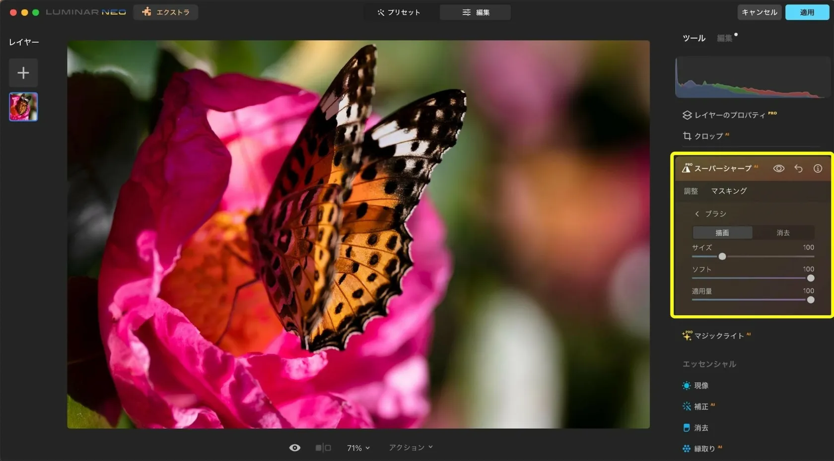Image resolution: width=834 pixels, height=461 pixels.
Task: Open the 71% zoom dropdown
Action: (358, 448)
